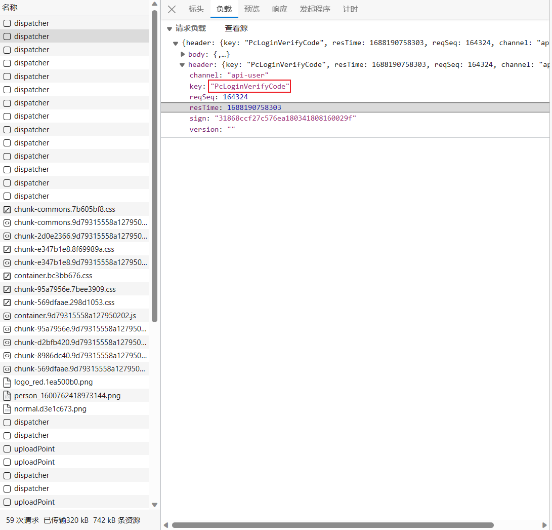Switch to the 预览 tab
The height and width of the screenshot is (530, 552).
click(x=251, y=9)
